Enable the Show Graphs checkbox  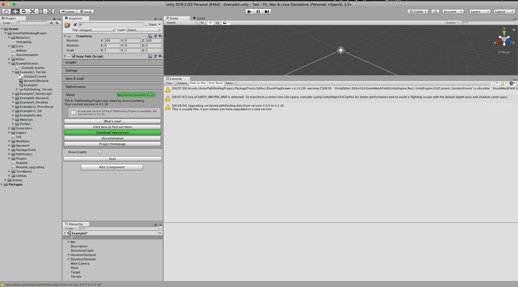pos(100,152)
